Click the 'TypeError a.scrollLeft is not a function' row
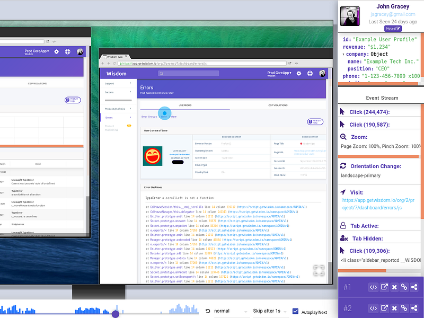Image resolution: width=424 pixels, height=318 pixels. point(179,198)
